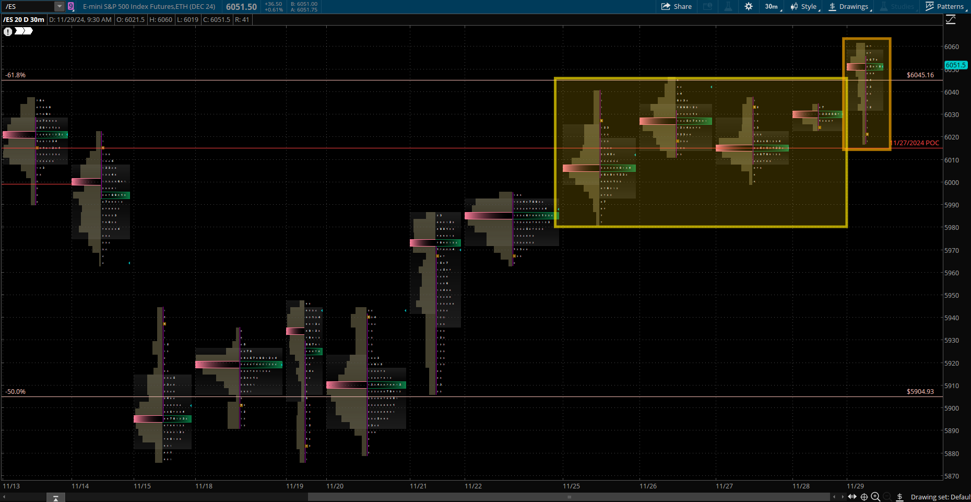This screenshot has width=971, height=502.
Task: Open the /ES symbol dropdown arrow
Action: (60, 6)
